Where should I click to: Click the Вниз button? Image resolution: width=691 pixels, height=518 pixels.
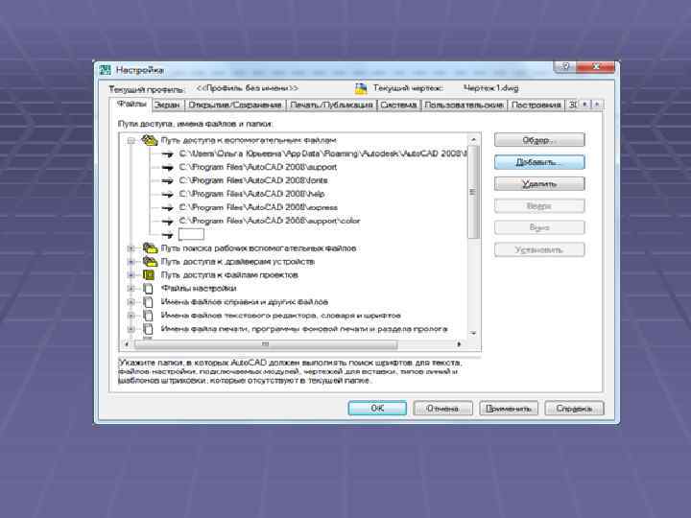(539, 227)
